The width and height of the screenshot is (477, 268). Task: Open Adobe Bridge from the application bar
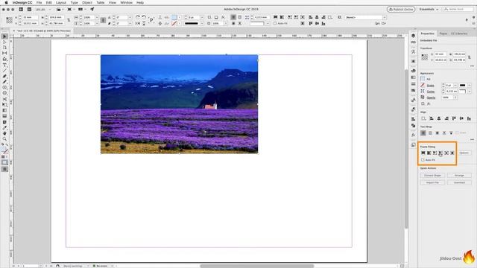coord(21,9)
